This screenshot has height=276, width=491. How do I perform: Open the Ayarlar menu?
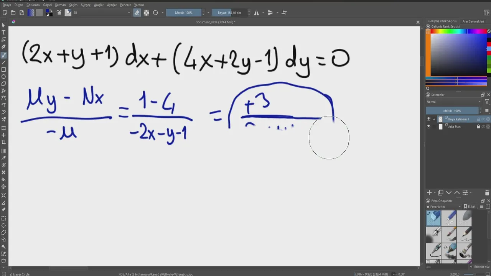[x=112, y=5]
